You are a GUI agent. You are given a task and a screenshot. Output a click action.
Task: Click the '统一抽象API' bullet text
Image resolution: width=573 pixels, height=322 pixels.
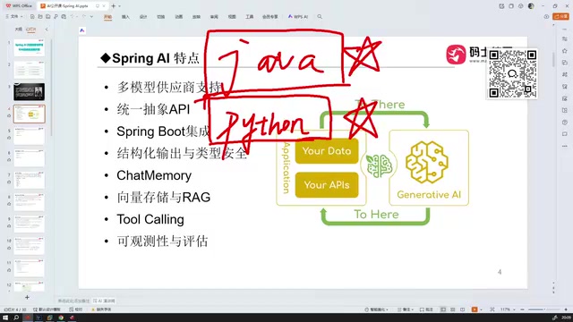click(153, 109)
